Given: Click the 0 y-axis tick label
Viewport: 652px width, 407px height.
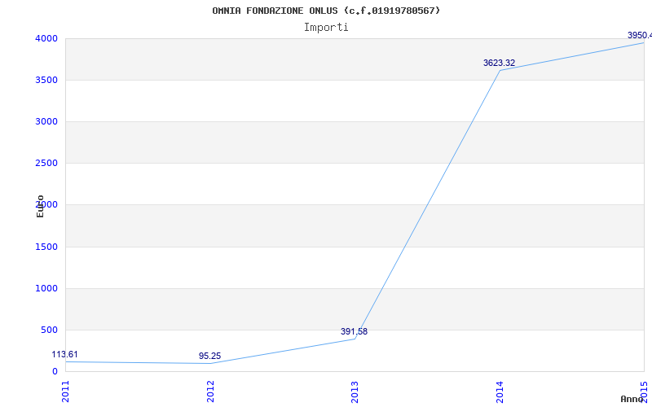Looking at the screenshot, I should 55,371.
